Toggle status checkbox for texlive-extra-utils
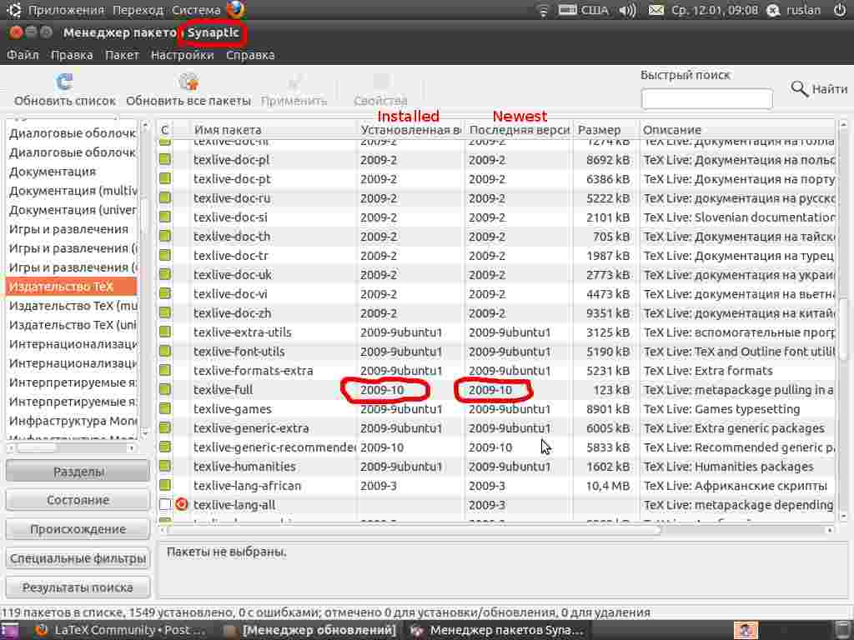Viewport: 854px width, 640px height. (165, 332)
